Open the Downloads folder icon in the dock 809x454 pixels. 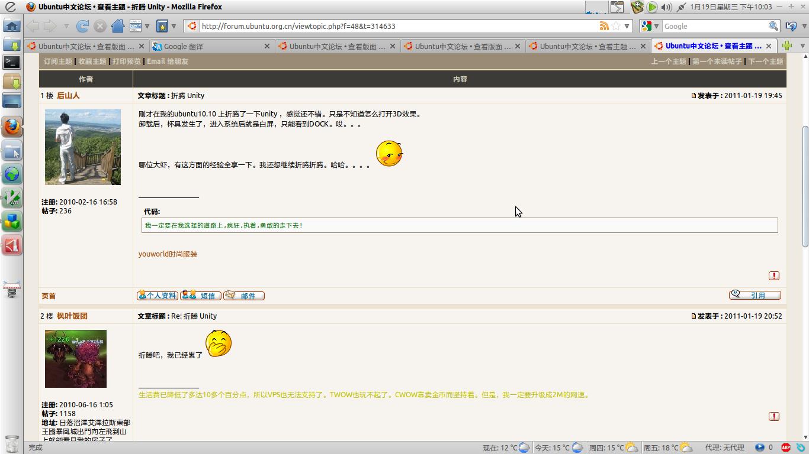12,44
